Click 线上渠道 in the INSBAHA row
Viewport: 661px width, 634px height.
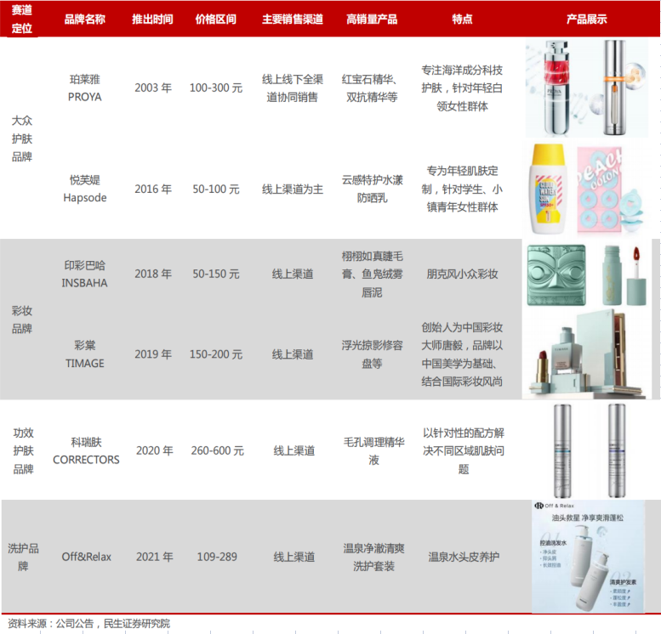click(x=293, y=274)
